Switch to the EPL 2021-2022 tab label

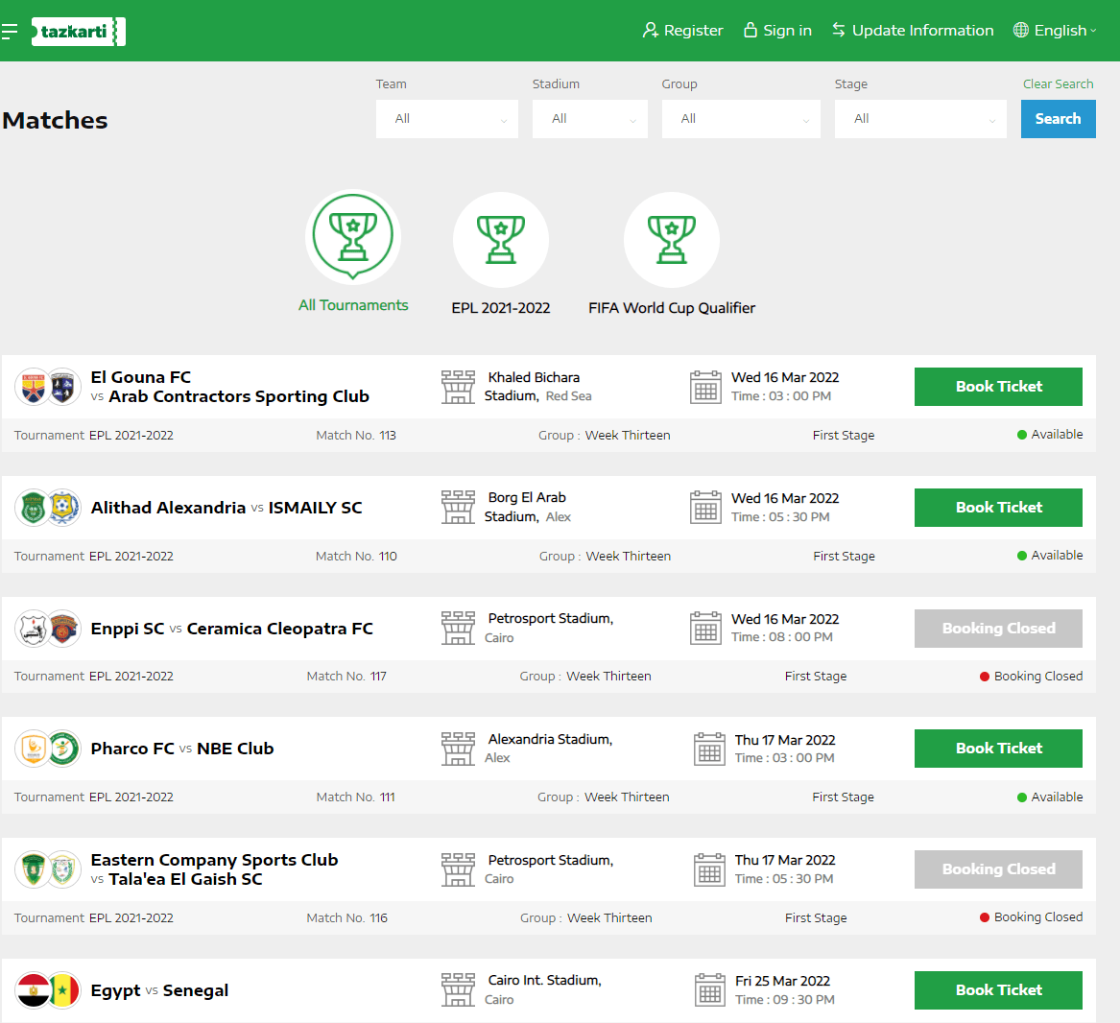click(501, 308)
